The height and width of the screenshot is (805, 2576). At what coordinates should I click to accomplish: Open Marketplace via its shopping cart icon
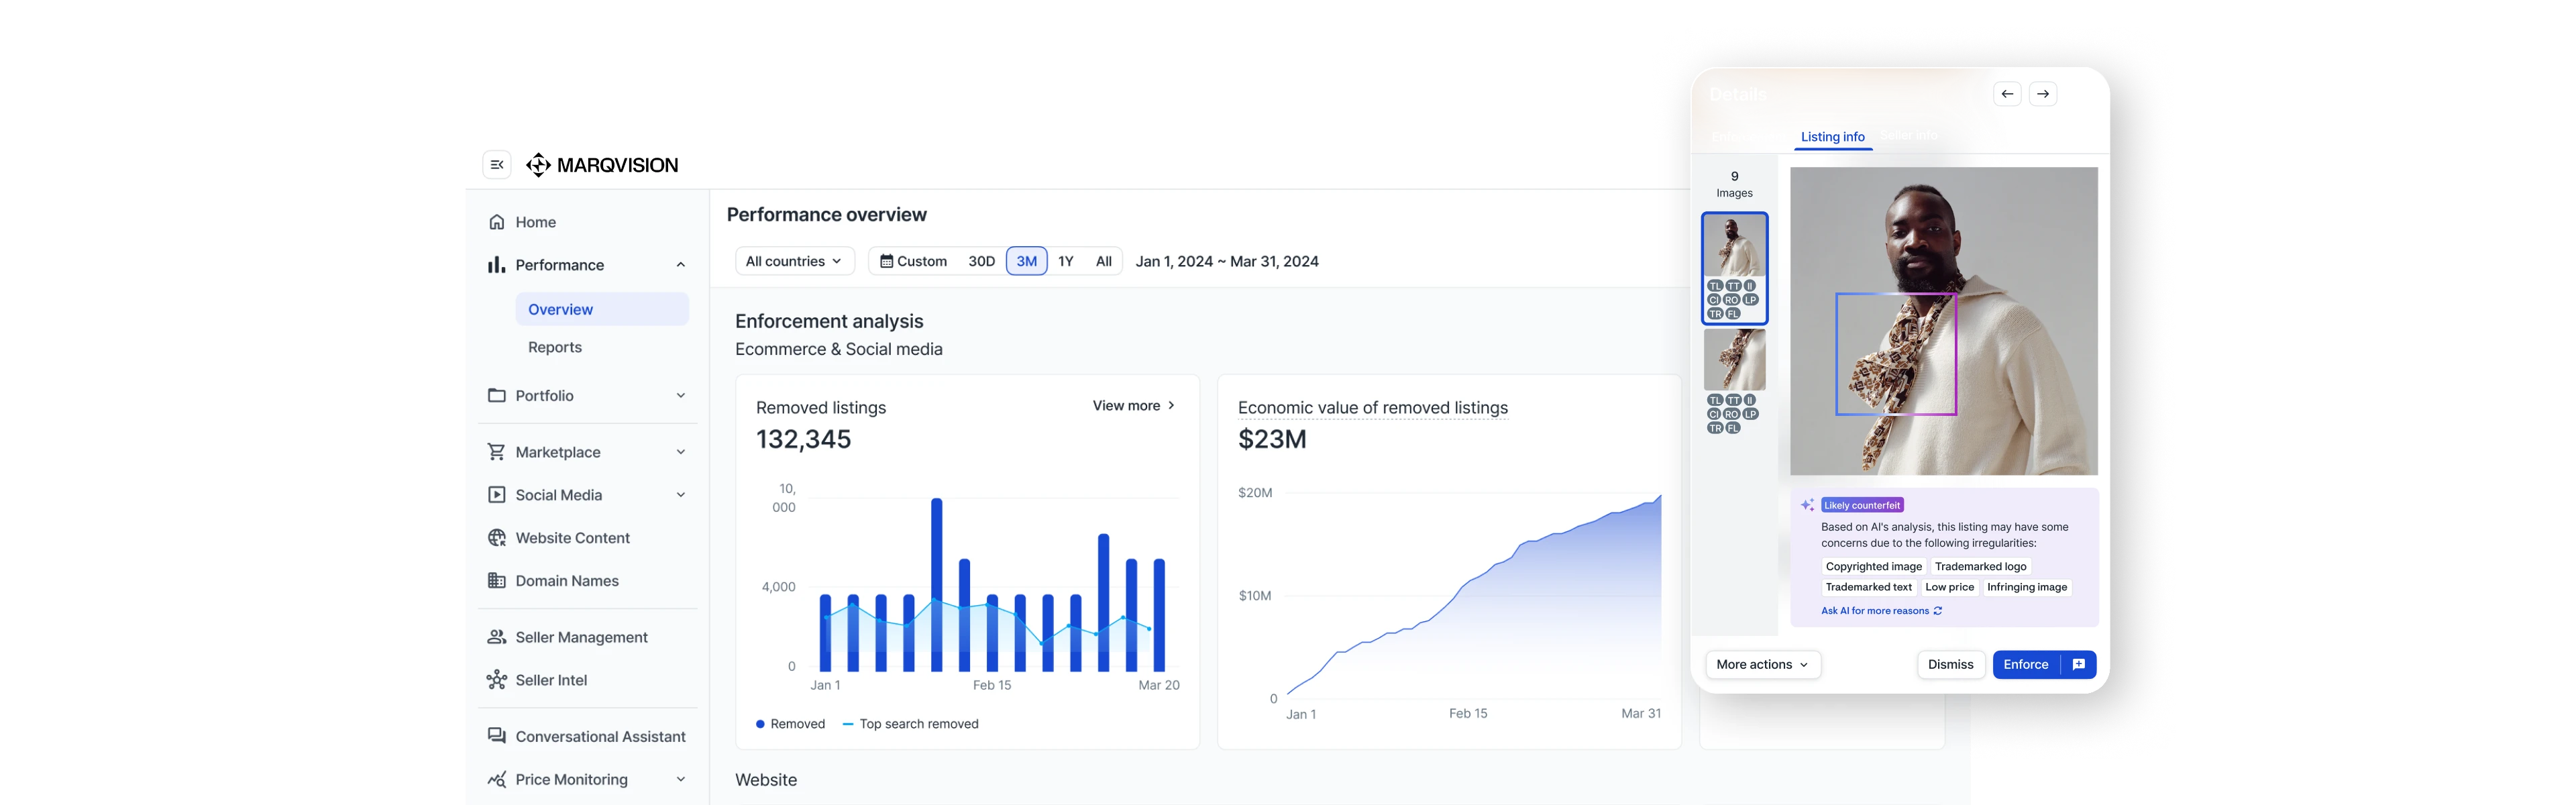click(496, 451)
